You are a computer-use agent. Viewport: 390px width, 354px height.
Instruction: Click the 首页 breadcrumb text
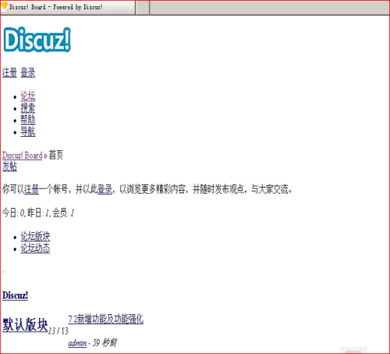56,156
